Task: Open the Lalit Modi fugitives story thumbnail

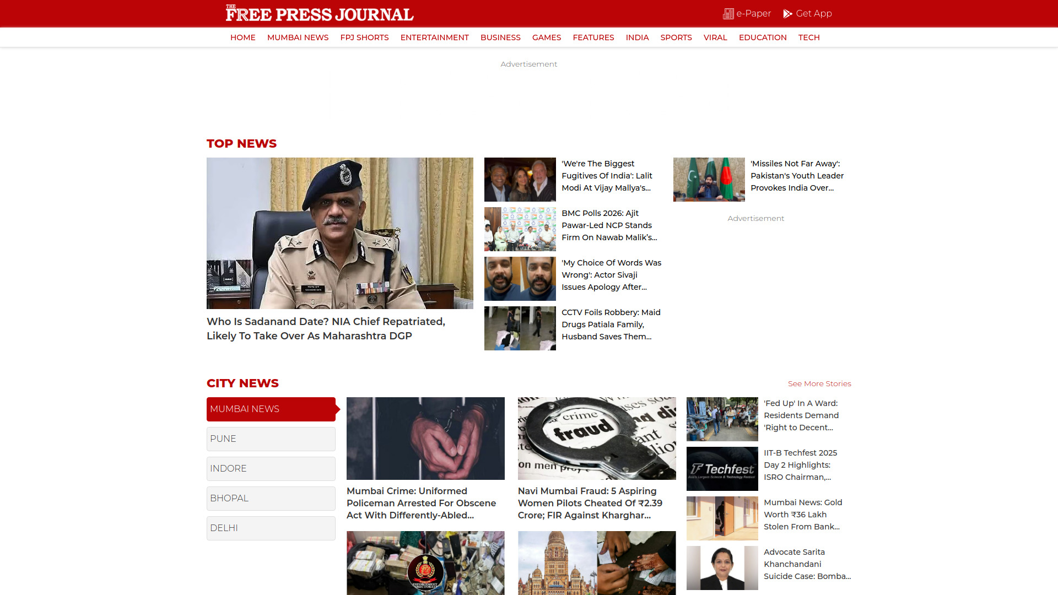Action: point(520,180)
